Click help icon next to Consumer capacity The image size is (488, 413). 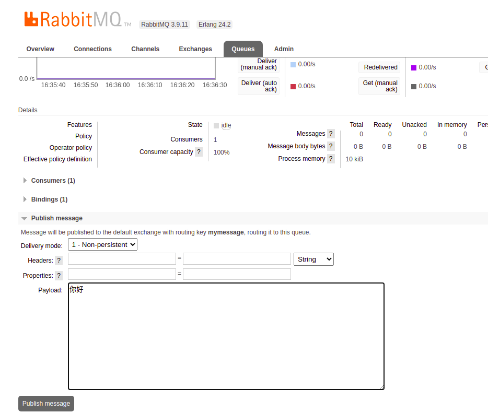click(x=199, y=152)
